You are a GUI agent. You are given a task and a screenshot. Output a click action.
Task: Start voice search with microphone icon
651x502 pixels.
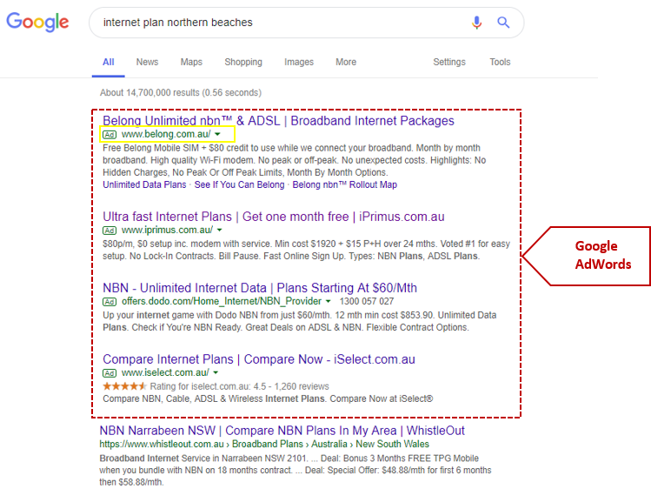click(x=476, y=22)
